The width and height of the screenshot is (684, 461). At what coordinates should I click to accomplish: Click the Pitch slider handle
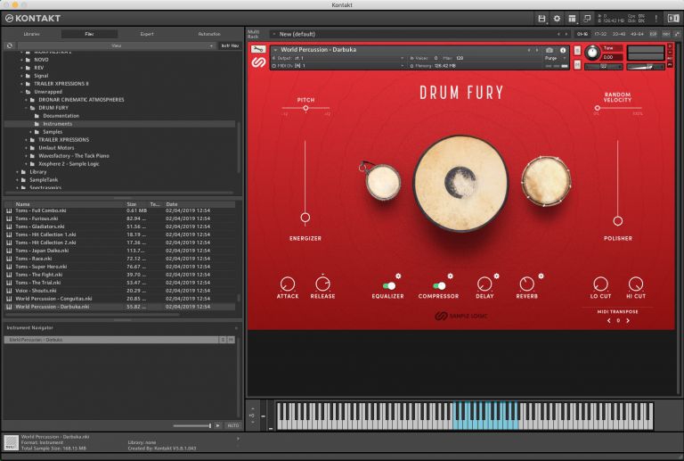[305, 108]
